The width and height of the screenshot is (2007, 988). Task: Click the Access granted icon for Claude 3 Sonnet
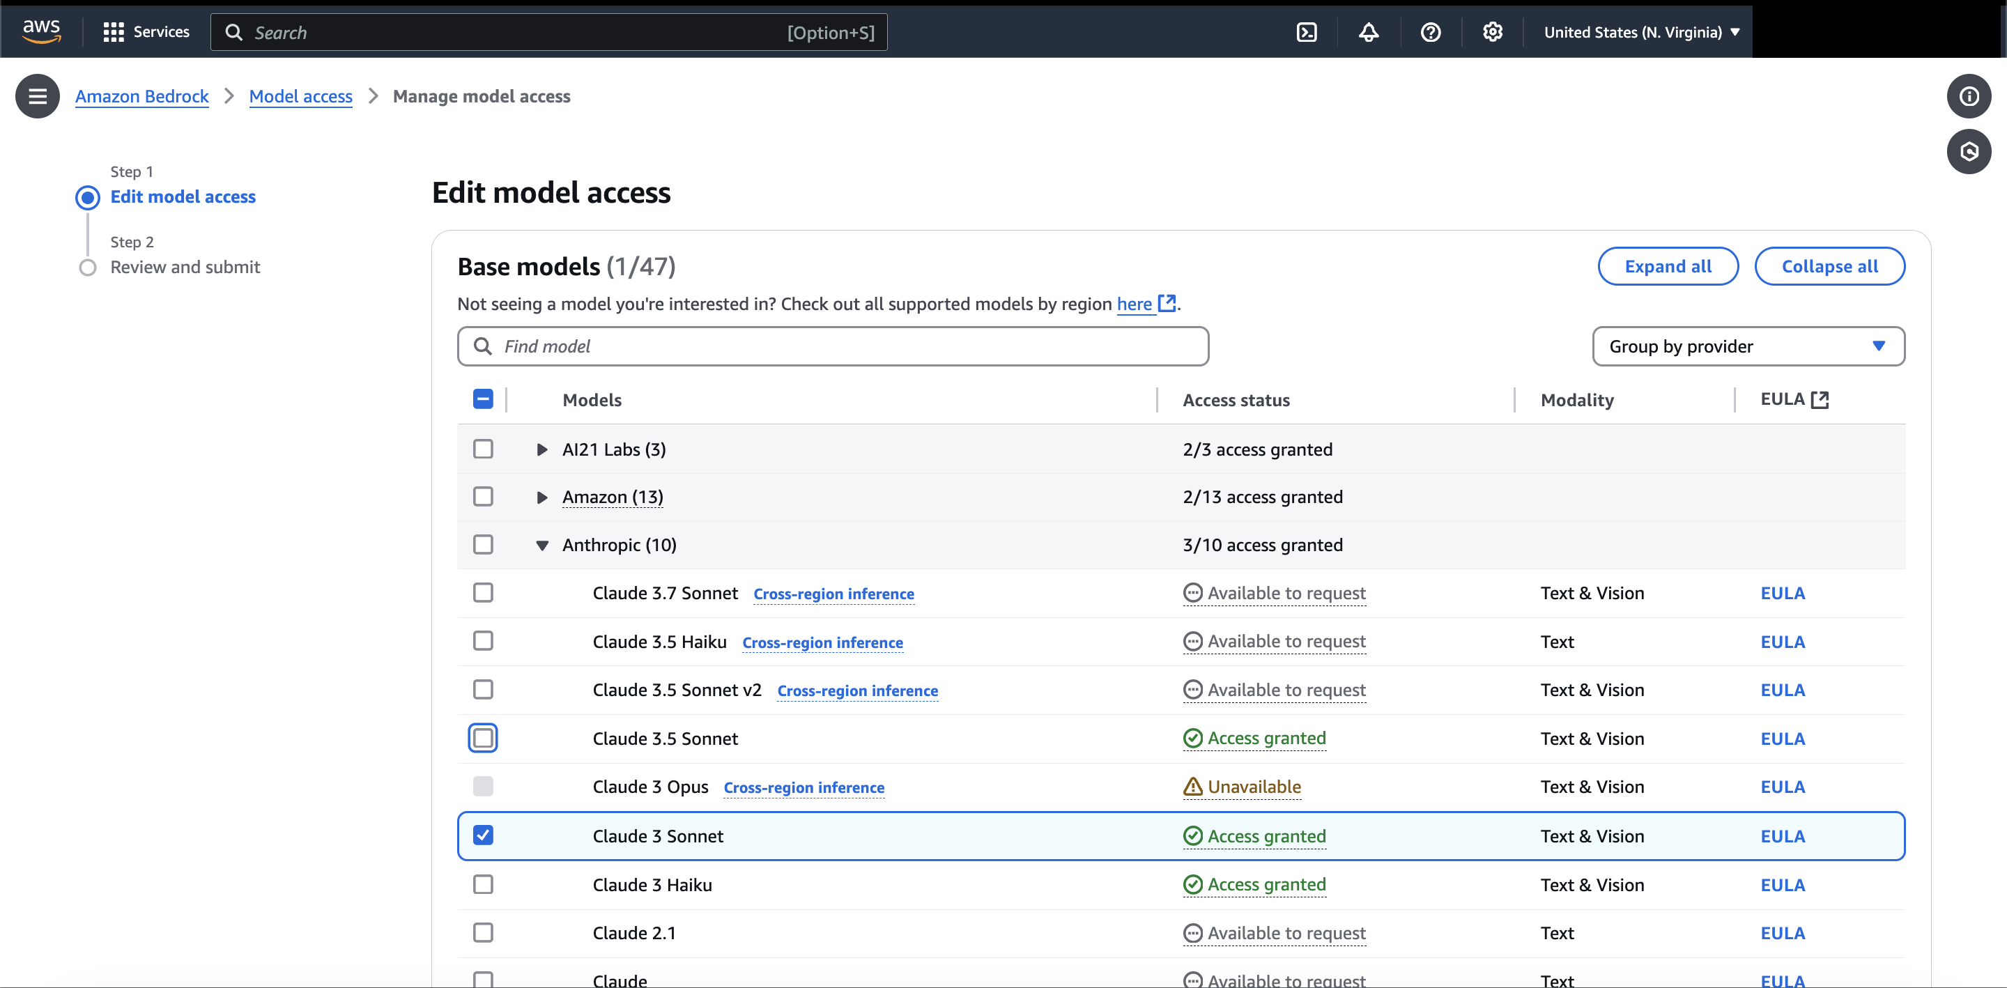pos(1193,836)
